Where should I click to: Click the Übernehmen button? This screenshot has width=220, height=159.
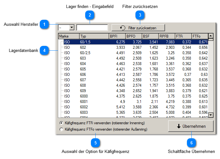point(191,126)
